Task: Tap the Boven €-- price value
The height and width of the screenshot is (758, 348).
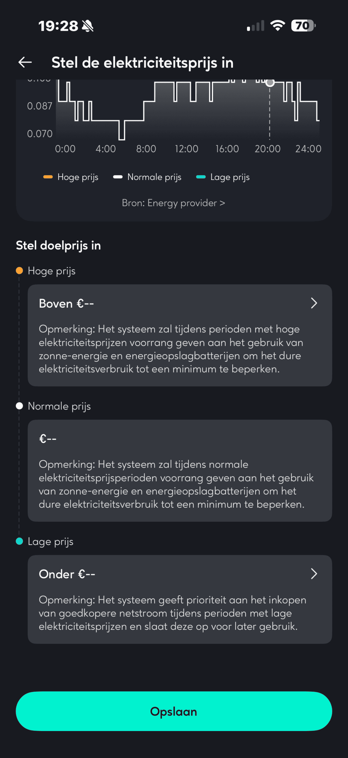Action: coord(66,303)
